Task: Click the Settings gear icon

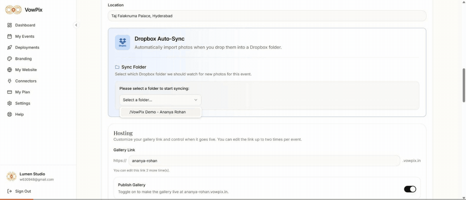Action: [x=10, y=103]
